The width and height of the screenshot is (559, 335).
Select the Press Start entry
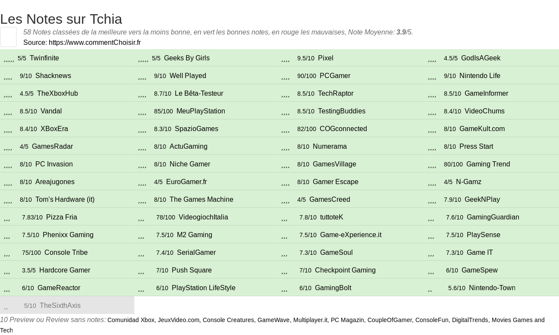pos(476,146)
